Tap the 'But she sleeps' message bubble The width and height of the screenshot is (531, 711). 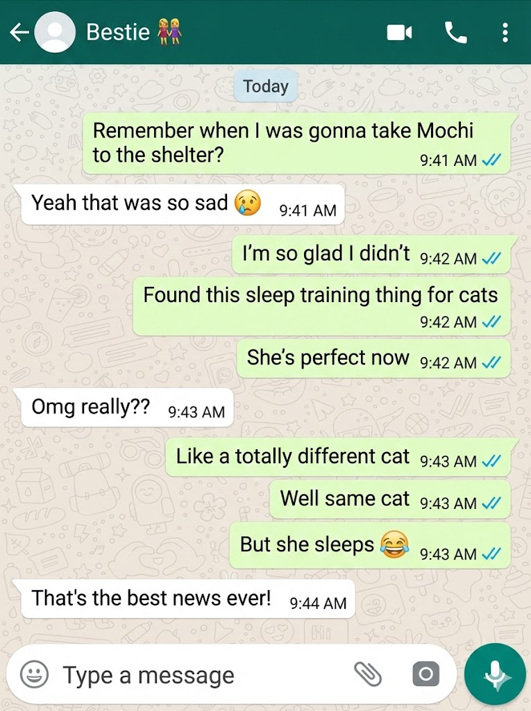371,546
